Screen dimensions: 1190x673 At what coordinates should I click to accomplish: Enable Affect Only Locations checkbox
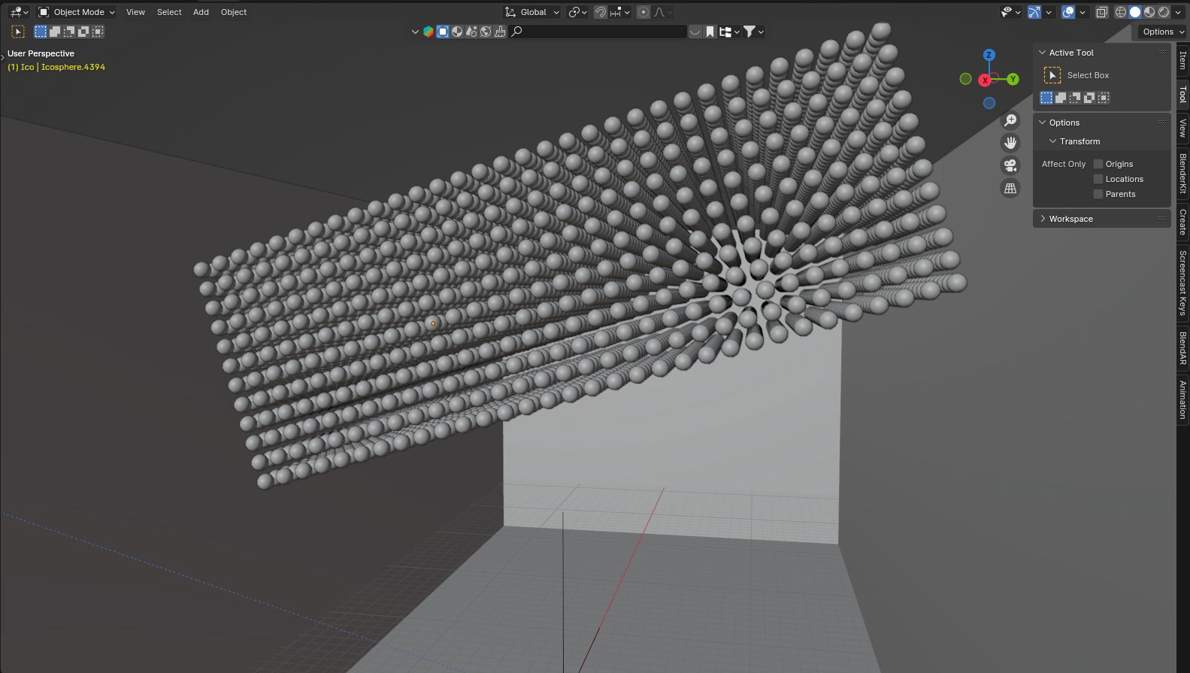point(1098,179)
